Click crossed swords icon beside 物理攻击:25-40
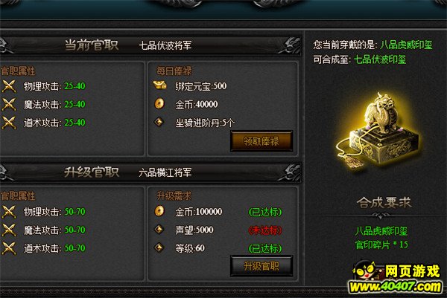 coord(9,86)
